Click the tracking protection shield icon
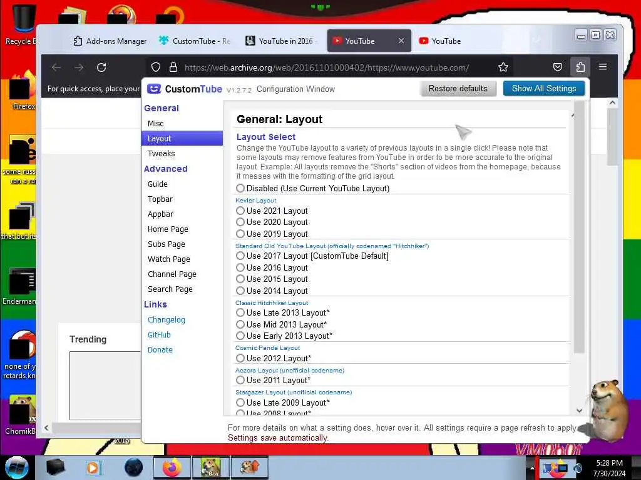This screenshot has width=641, height=480. pos(156,67)
